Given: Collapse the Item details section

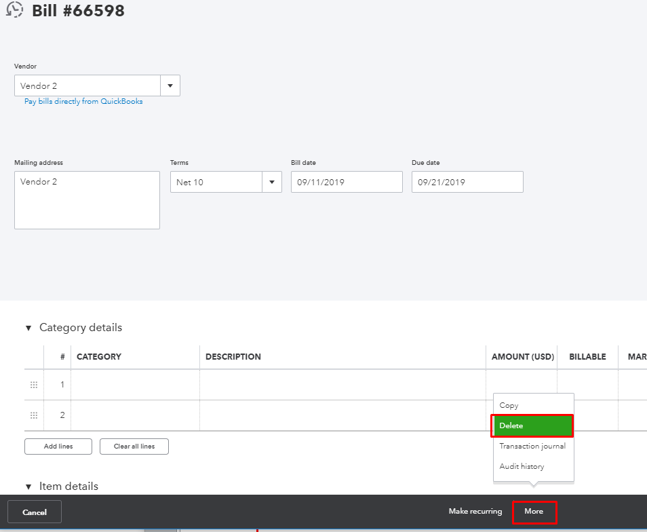Looking at the screenshot, I should point(28,487).
